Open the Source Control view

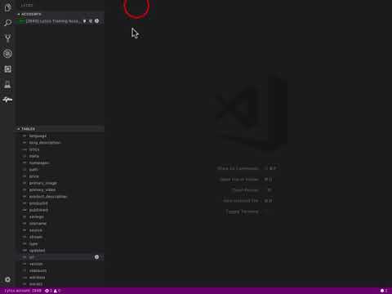7,38
